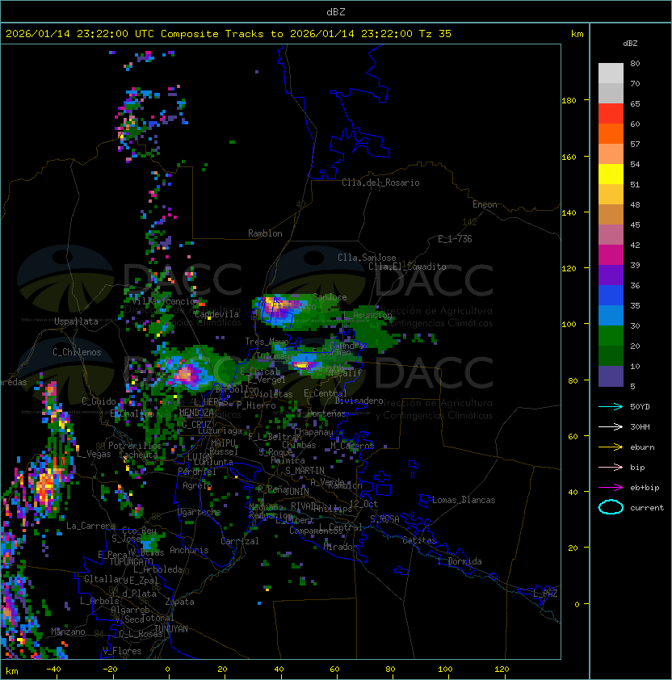Pick the light gray 70–80 dBZ swatch

pyautogui.click(x=611, y=73)
